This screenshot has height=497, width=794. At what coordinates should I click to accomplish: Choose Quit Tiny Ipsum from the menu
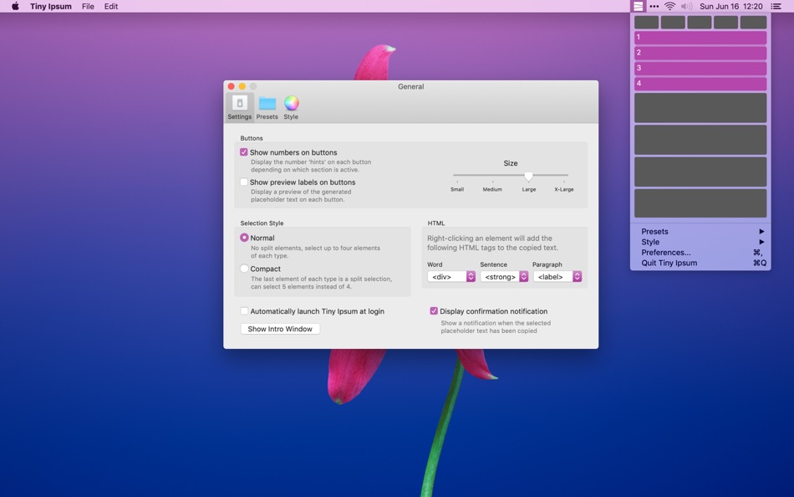click(x=669, y=263)
